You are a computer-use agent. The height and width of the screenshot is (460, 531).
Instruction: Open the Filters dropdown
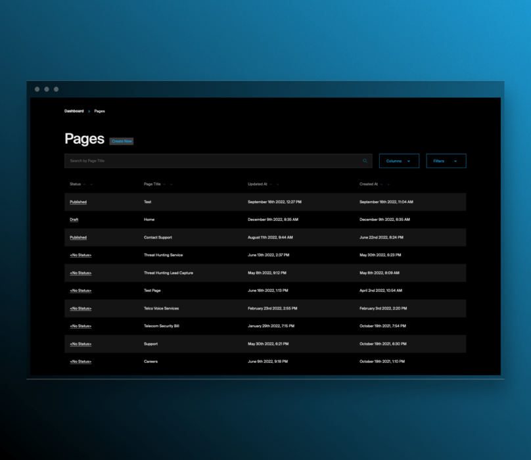point(446,161)
